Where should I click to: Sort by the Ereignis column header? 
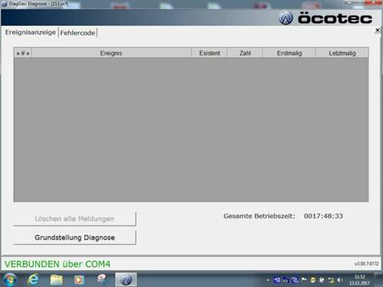click(x=111, y=53)
